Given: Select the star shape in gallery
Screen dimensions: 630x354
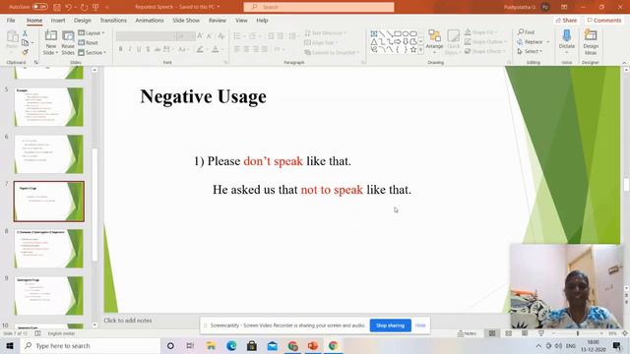Looking at the screenshot, I should 413,50.
